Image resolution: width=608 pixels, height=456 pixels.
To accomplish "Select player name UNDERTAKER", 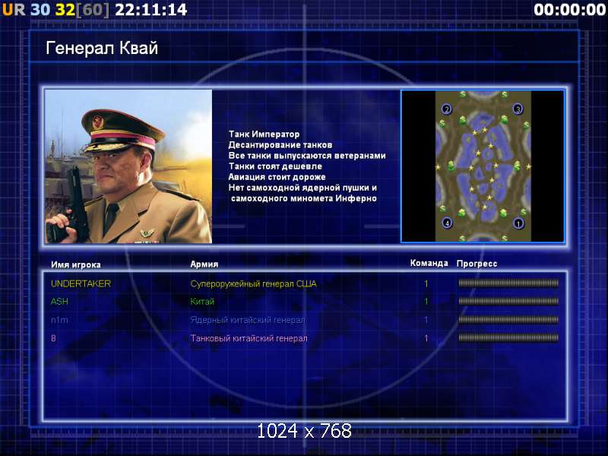I will [x=81, y=283].
